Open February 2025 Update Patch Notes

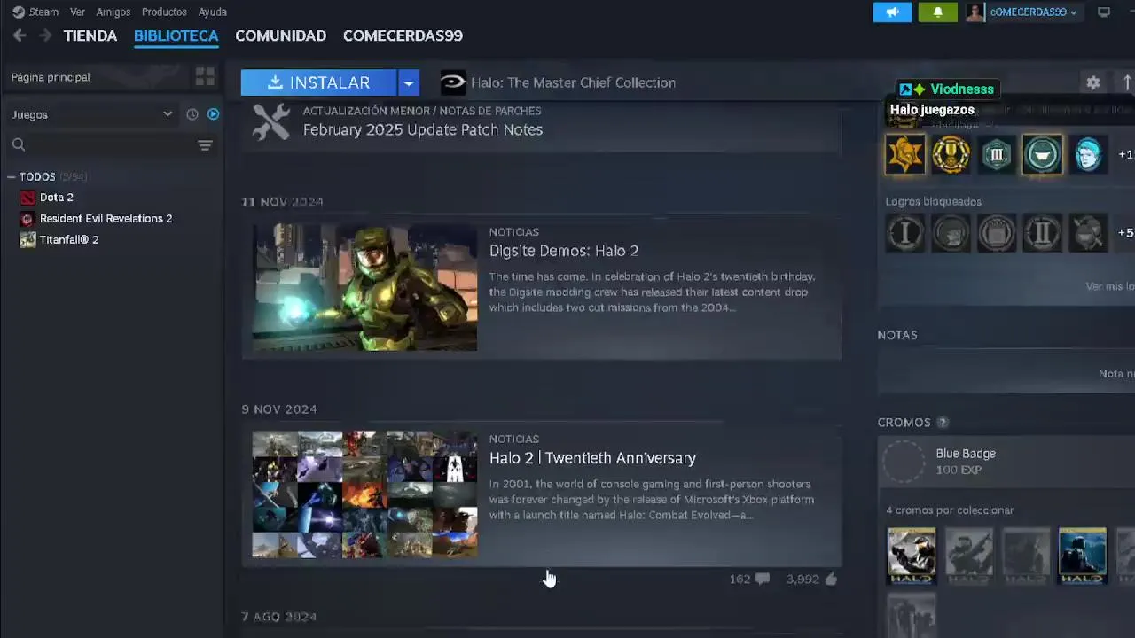[x=423, y=129]
